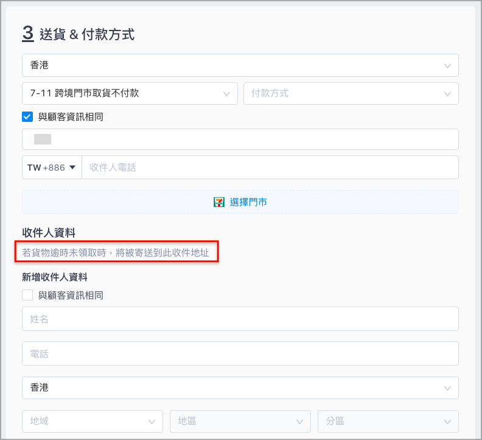Click the 姓名 name input field
Image resolution: width=482 pixels, height=440 pixels.
(240, 319)
